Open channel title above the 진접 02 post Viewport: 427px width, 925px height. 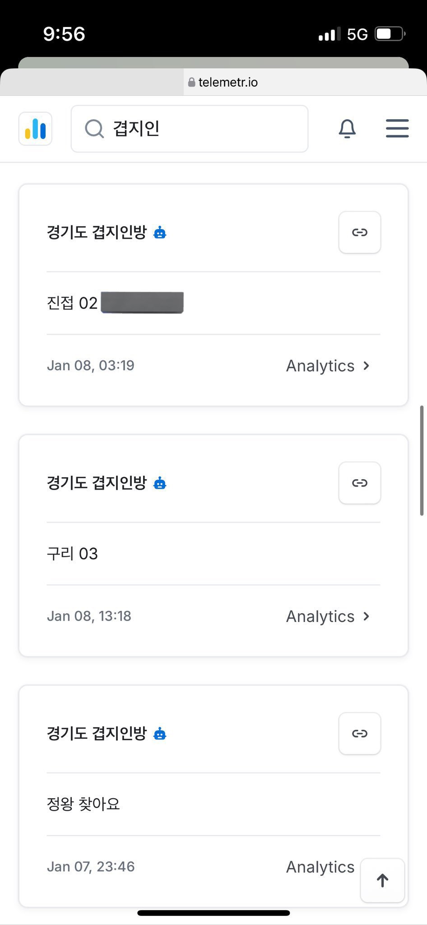click(x=97, y=233)
